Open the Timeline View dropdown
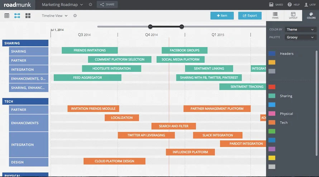The width and height of the screenshot is (319, 177). click(54, 16)
